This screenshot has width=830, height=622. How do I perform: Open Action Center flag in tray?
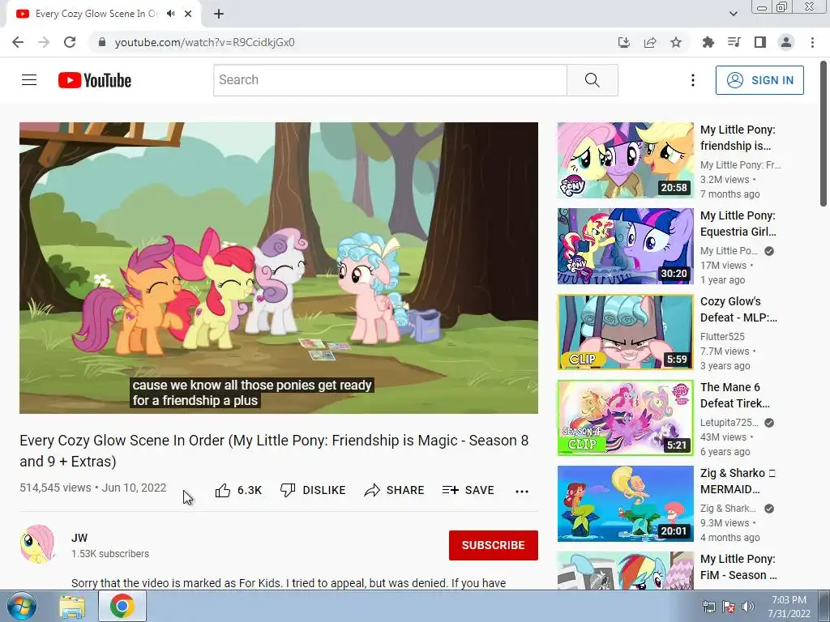click(x=729, y=607)
